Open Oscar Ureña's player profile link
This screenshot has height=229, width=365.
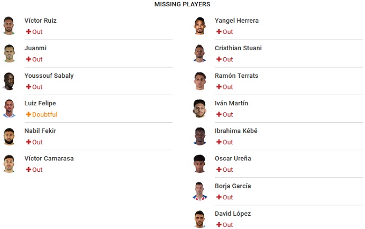tap(233, 158)
